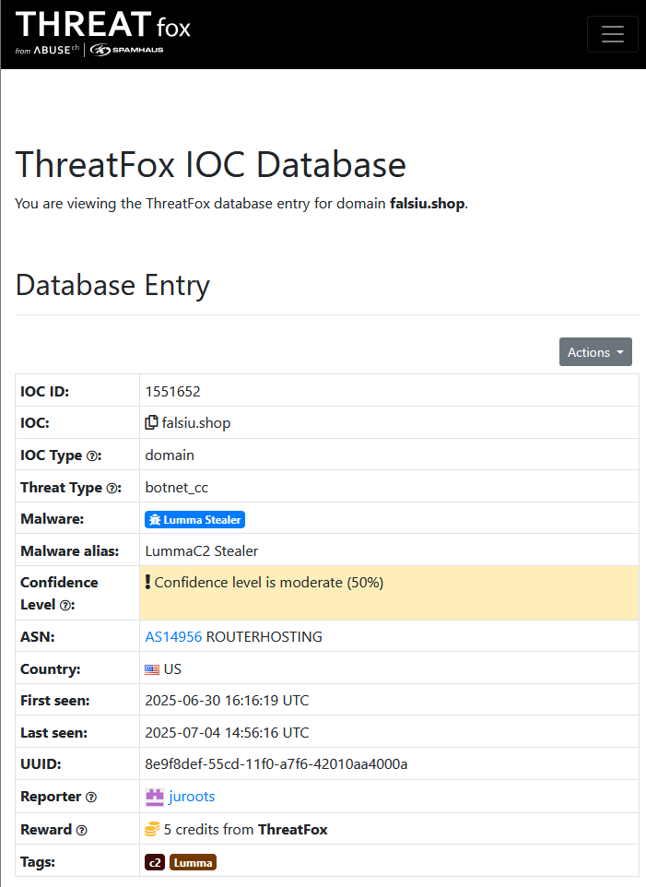
Task: Click the Reporter help icon
Action: click(x=91, y=797)
